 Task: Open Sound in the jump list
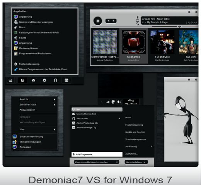tap(23, 38)
